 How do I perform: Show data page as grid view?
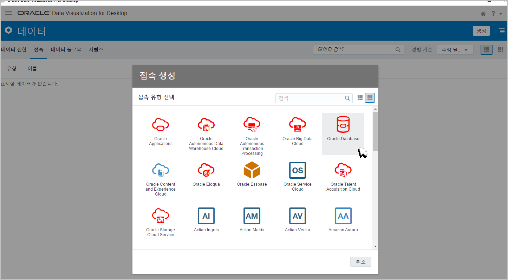pyautogui.click(x=501, y=50)
